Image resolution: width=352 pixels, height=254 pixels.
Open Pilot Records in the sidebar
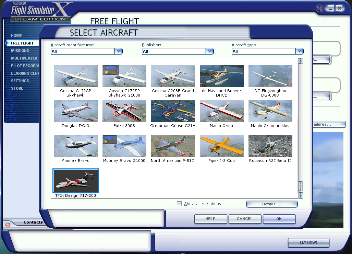point(25,66)
